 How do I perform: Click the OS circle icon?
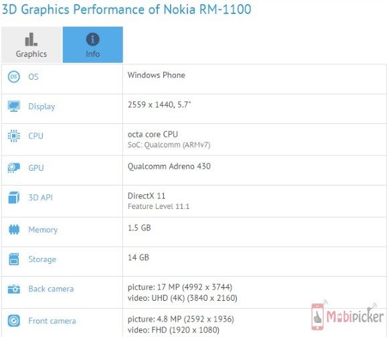click(14, 76)
